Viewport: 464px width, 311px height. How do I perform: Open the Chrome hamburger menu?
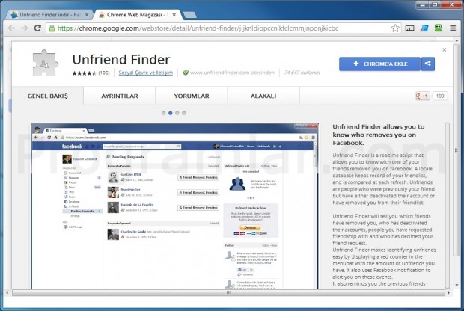454,28
